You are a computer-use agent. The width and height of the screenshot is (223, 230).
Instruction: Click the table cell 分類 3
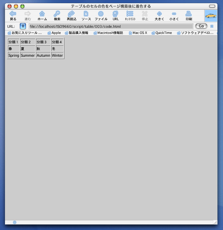[x=43, y=42]
